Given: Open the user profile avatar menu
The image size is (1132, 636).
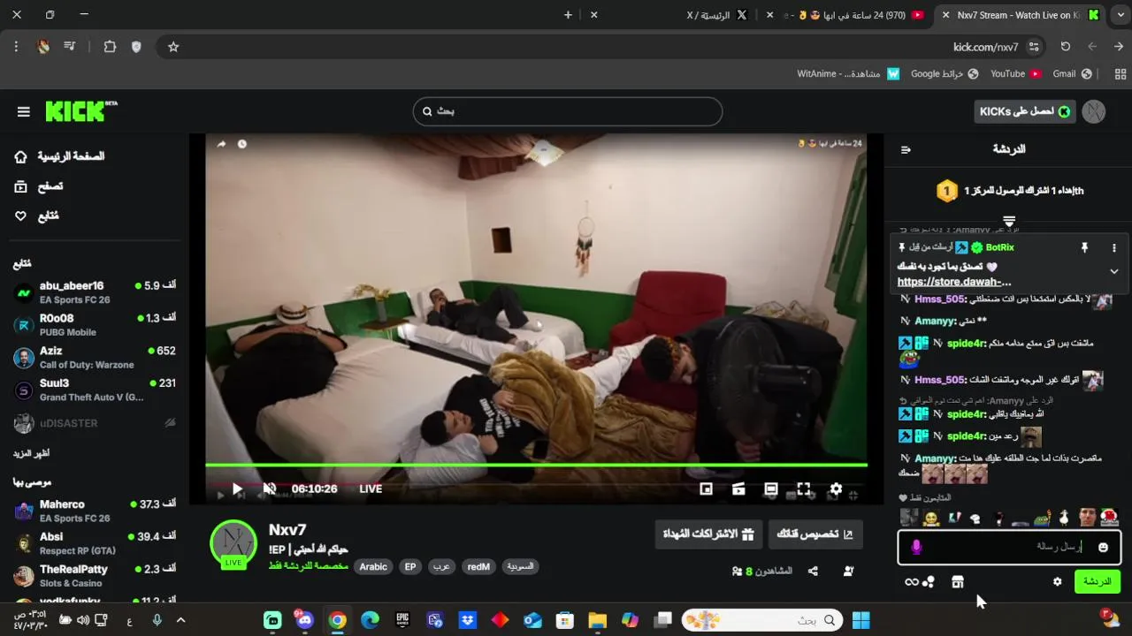Looking at the screenshot, I should [1094, 111].
